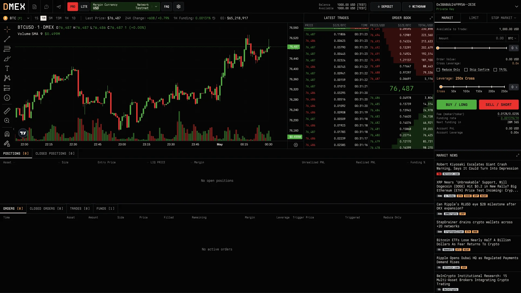
Task: Open the FAQ page
Action: click(x=167, y=7)
